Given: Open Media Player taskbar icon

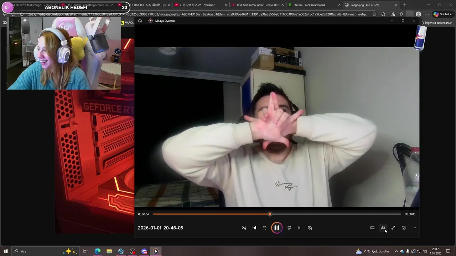Looking at the screenshot, I should pos(156,251).
